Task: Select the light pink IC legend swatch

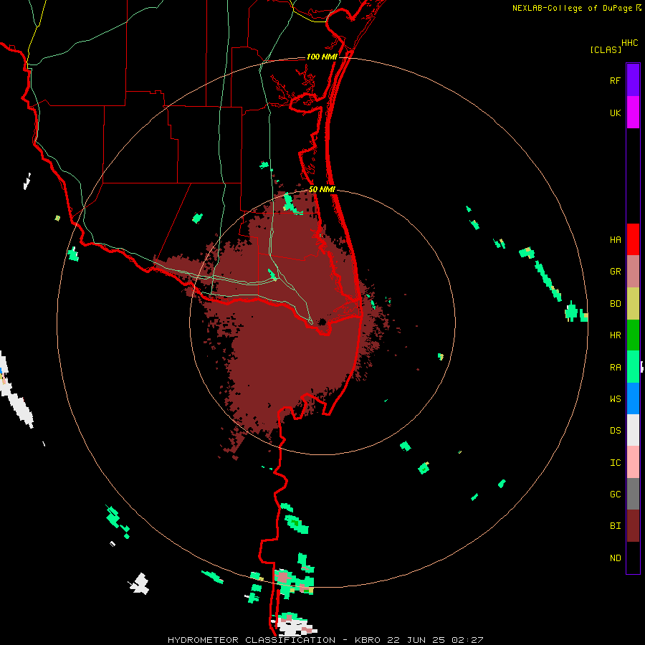Action: click(633, 462)
